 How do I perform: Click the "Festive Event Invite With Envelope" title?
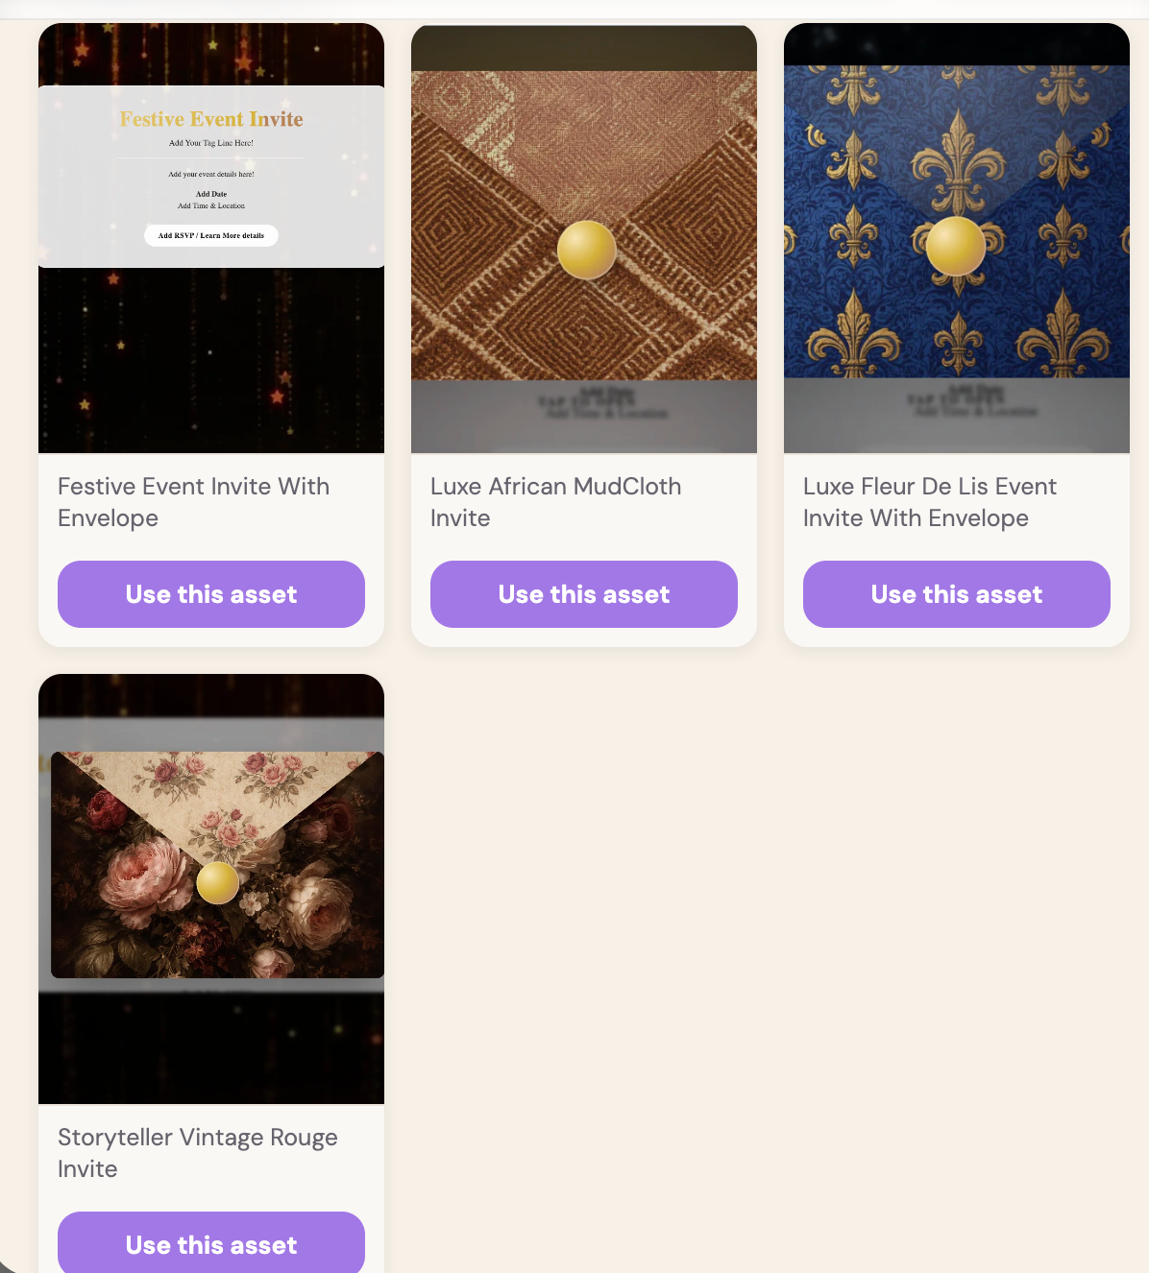(193, 502)
